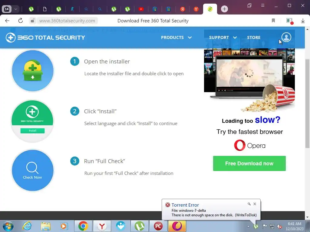Open Action Center flag in system tray
This screenshot has height=232, width=310.
click(x=264, y=226)
